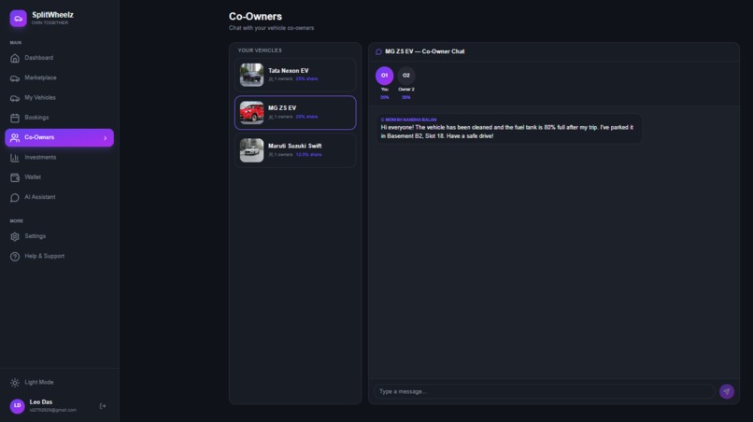Image resolution: width=753 pixels, height=422 pixels.
Task: Click the red MG ZS EV thumbnail
Action: coord(251,113)
